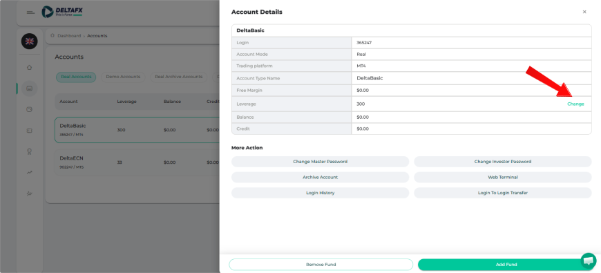Viewport: 601px width, 273px height.
Task: View the Login History
Action: [x=320, y=193]
